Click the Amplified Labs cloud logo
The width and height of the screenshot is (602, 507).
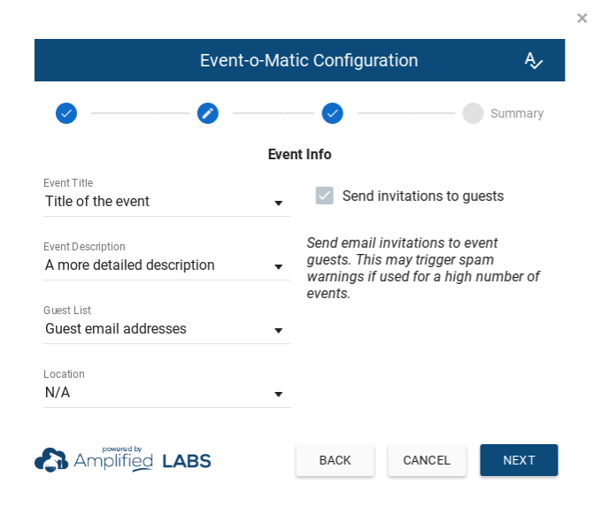pyautogui.click(x=51, y=460)
